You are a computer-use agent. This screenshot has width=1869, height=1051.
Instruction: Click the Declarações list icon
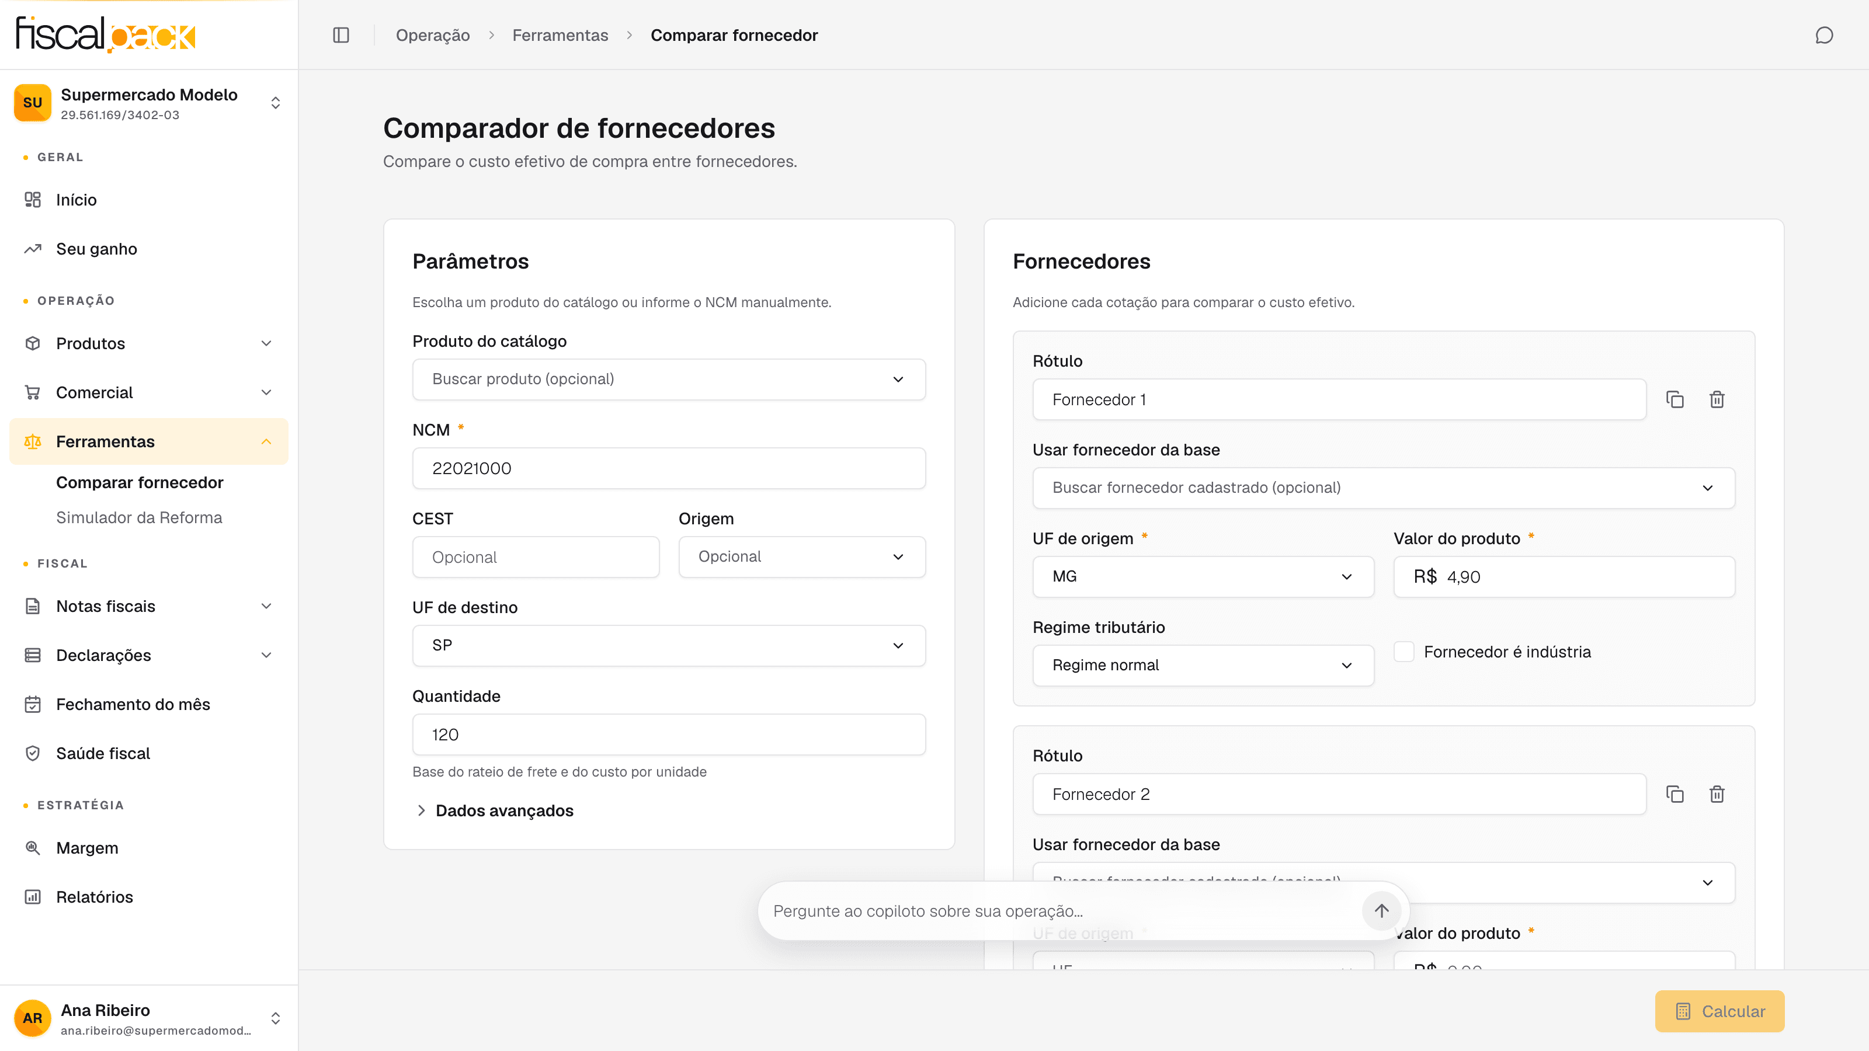[x=33, y=655]
